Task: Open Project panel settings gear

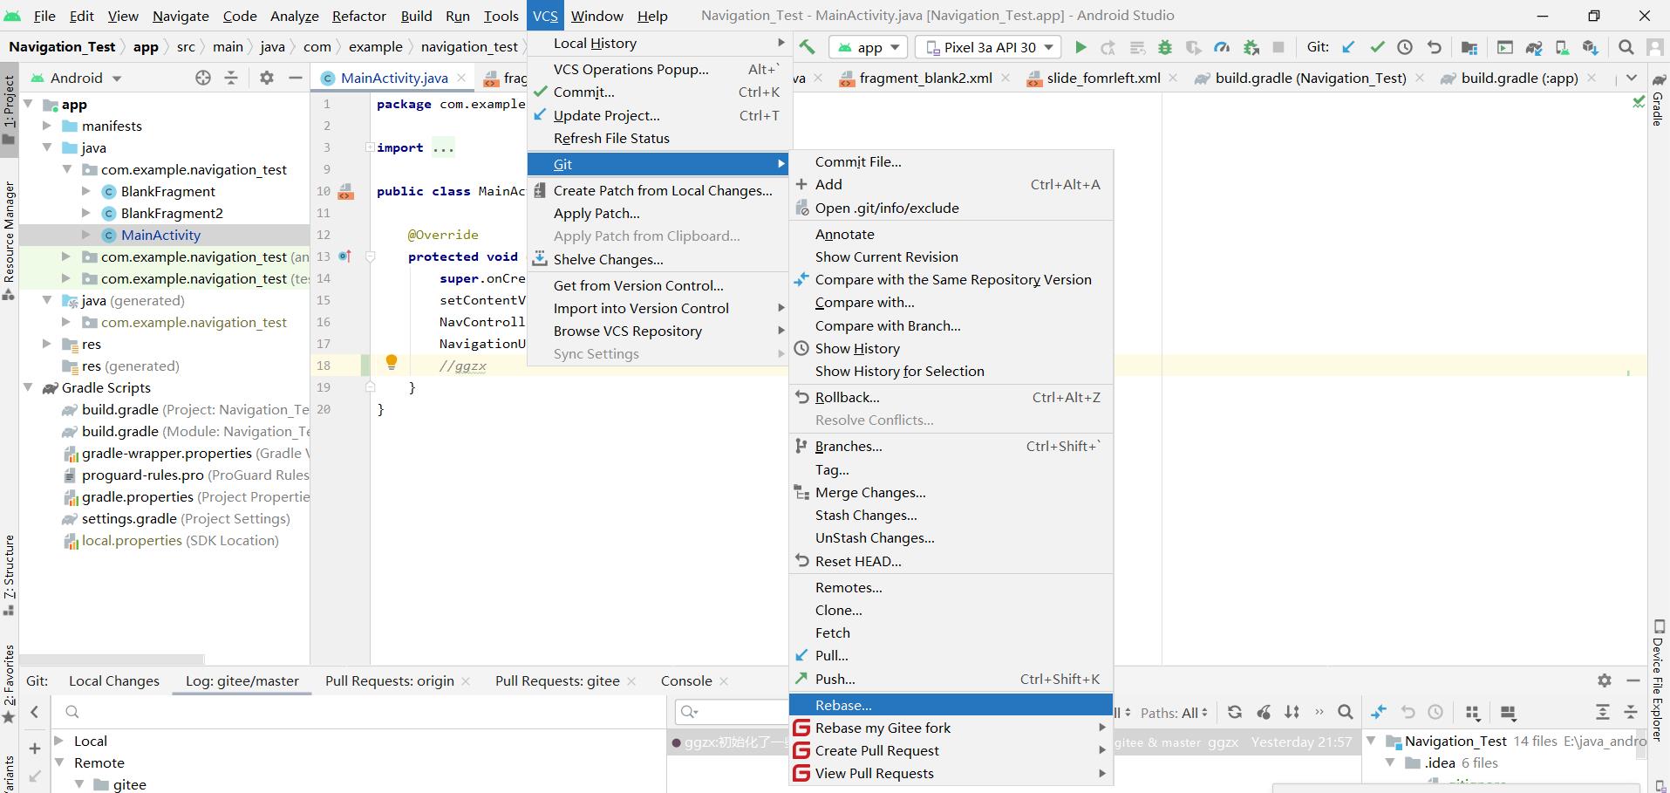Action: [x=267, y=78]
